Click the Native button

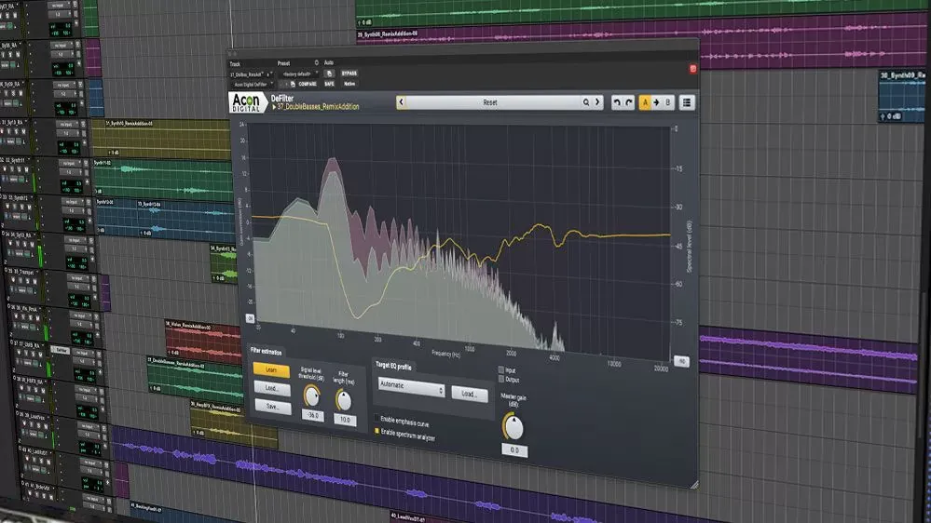(349, 84)
